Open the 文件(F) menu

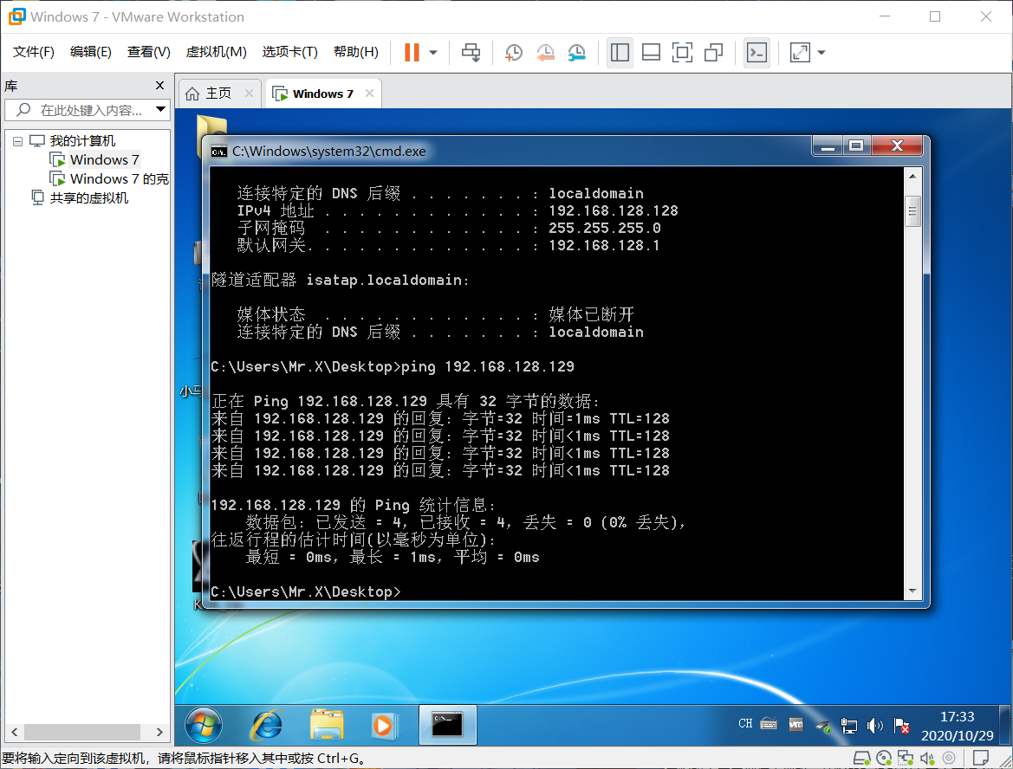(34, 52)
